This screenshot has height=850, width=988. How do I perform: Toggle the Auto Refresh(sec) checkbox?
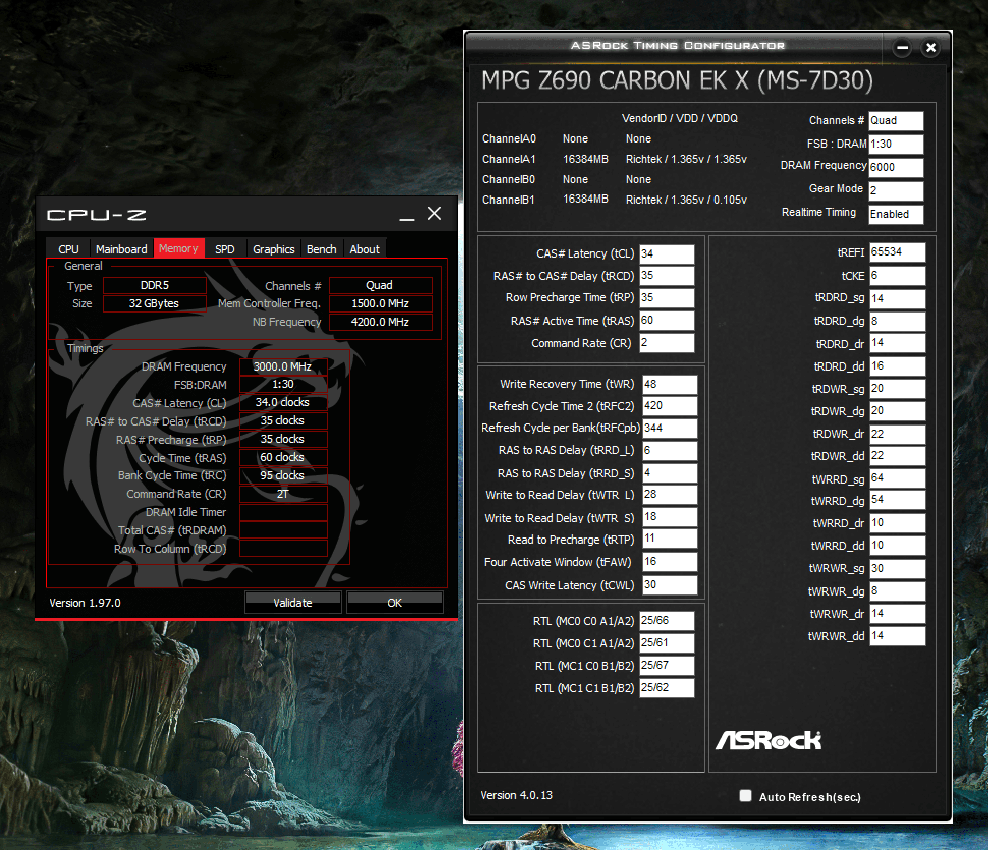coord(746,796)
